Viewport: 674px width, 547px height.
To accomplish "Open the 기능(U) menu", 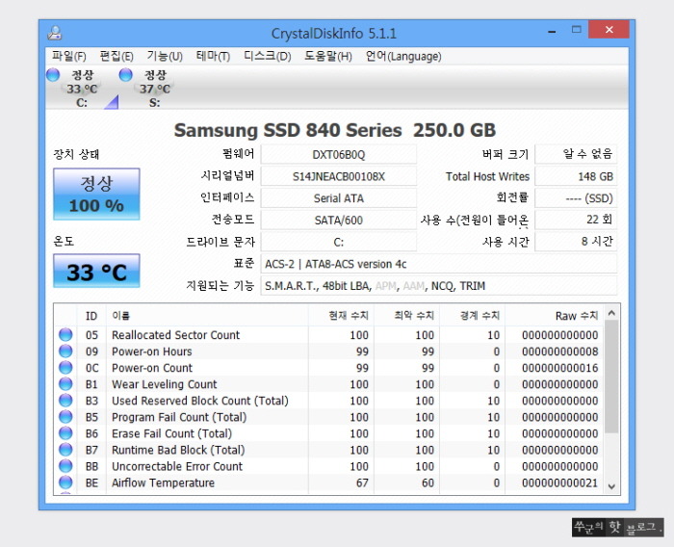I will (x=165, y=56).
